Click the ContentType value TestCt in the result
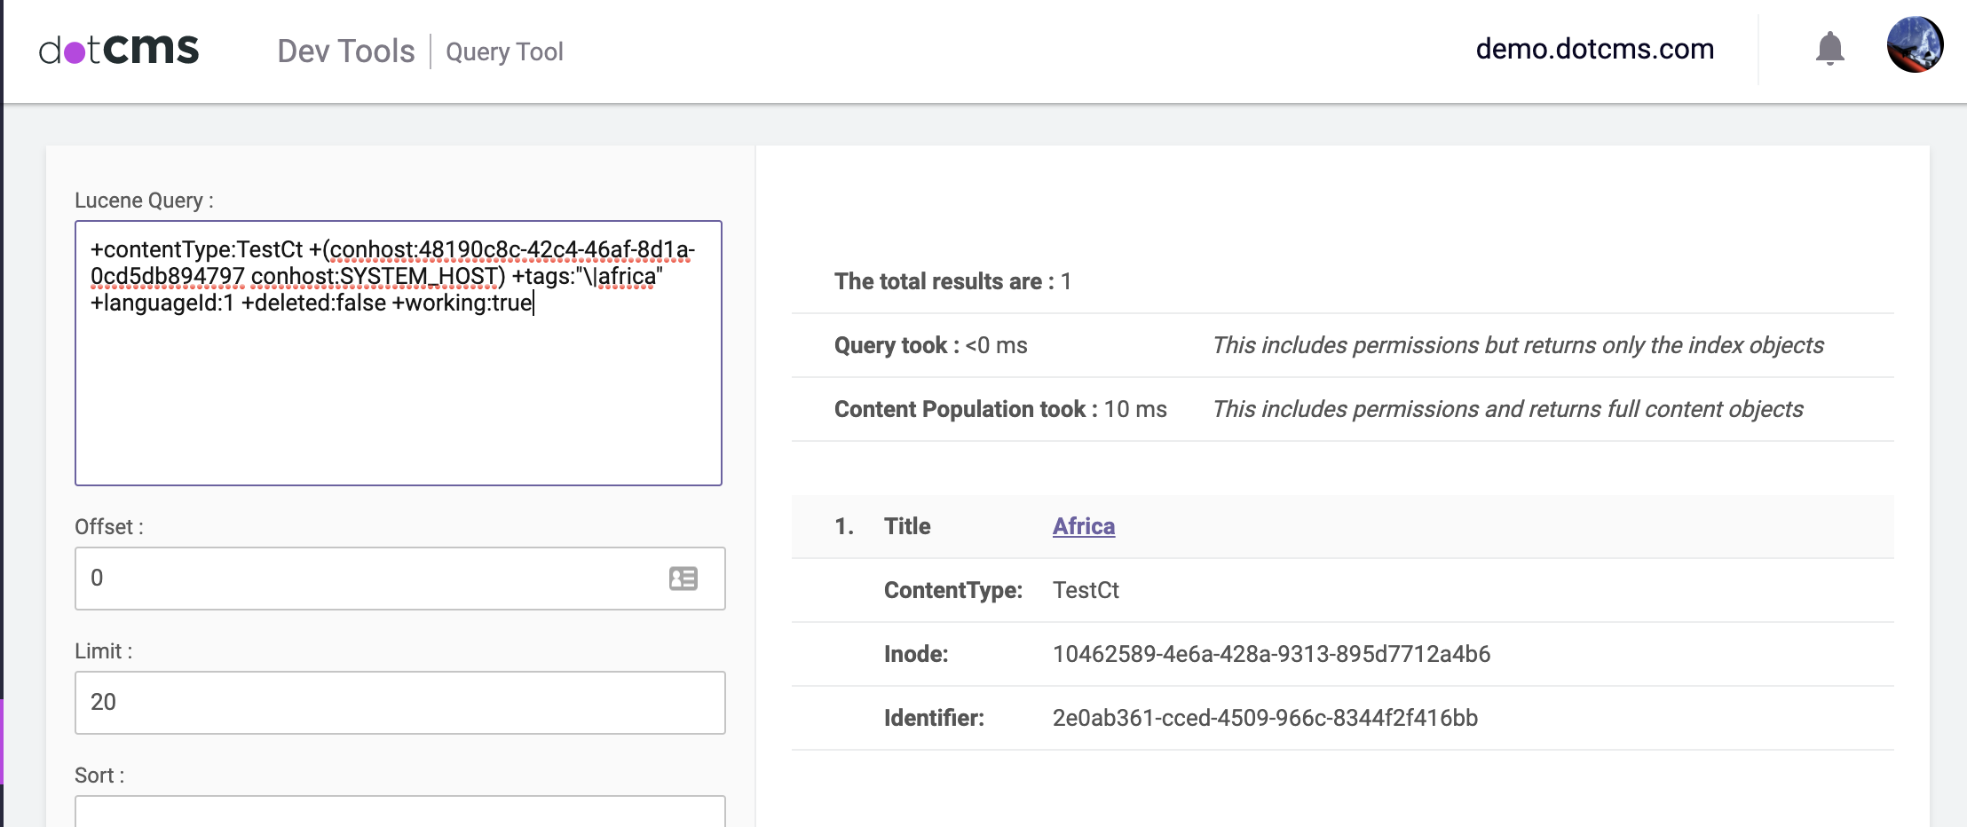 coord(1086,590)
